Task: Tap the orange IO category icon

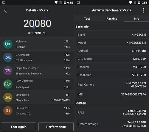Action: pos(8,111)
